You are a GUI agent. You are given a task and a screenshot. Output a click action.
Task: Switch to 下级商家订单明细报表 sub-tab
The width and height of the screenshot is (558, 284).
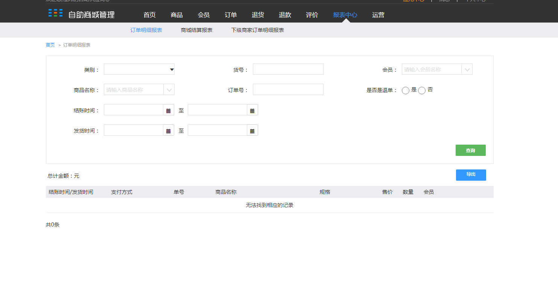point(258,30)
